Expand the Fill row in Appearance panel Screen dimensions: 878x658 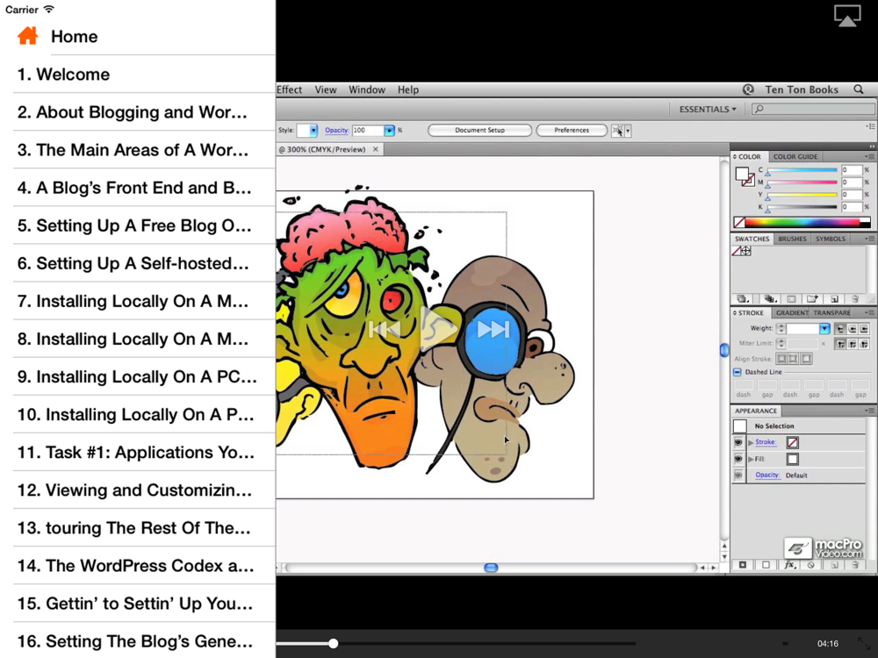pos(751,459)
